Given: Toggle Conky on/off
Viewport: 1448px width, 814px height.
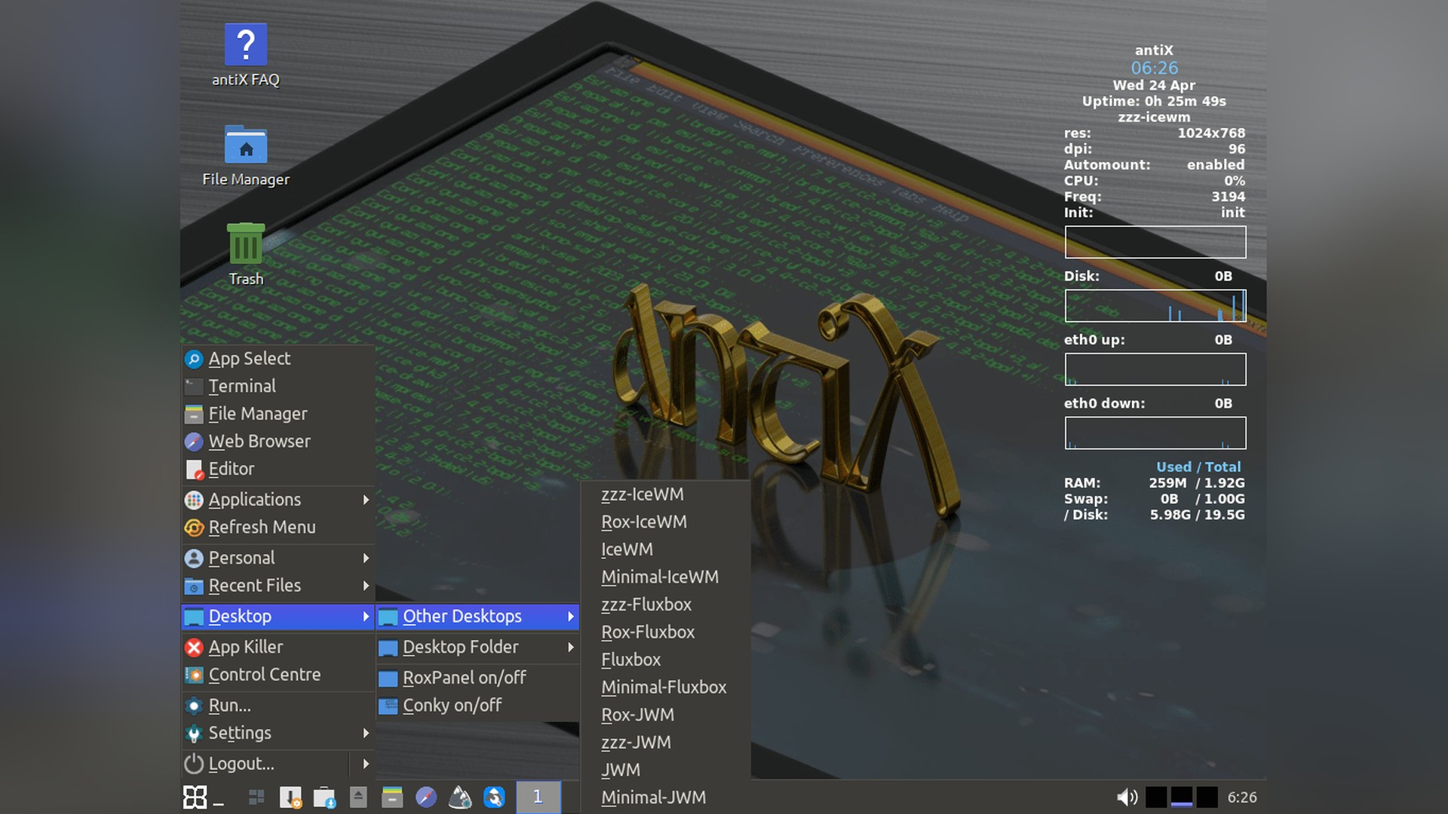Looking at the screenshot, I should point(452,705).
